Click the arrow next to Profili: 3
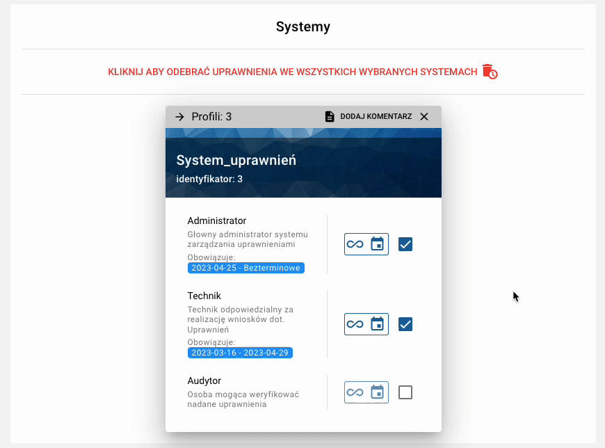 tap(179, 117)
